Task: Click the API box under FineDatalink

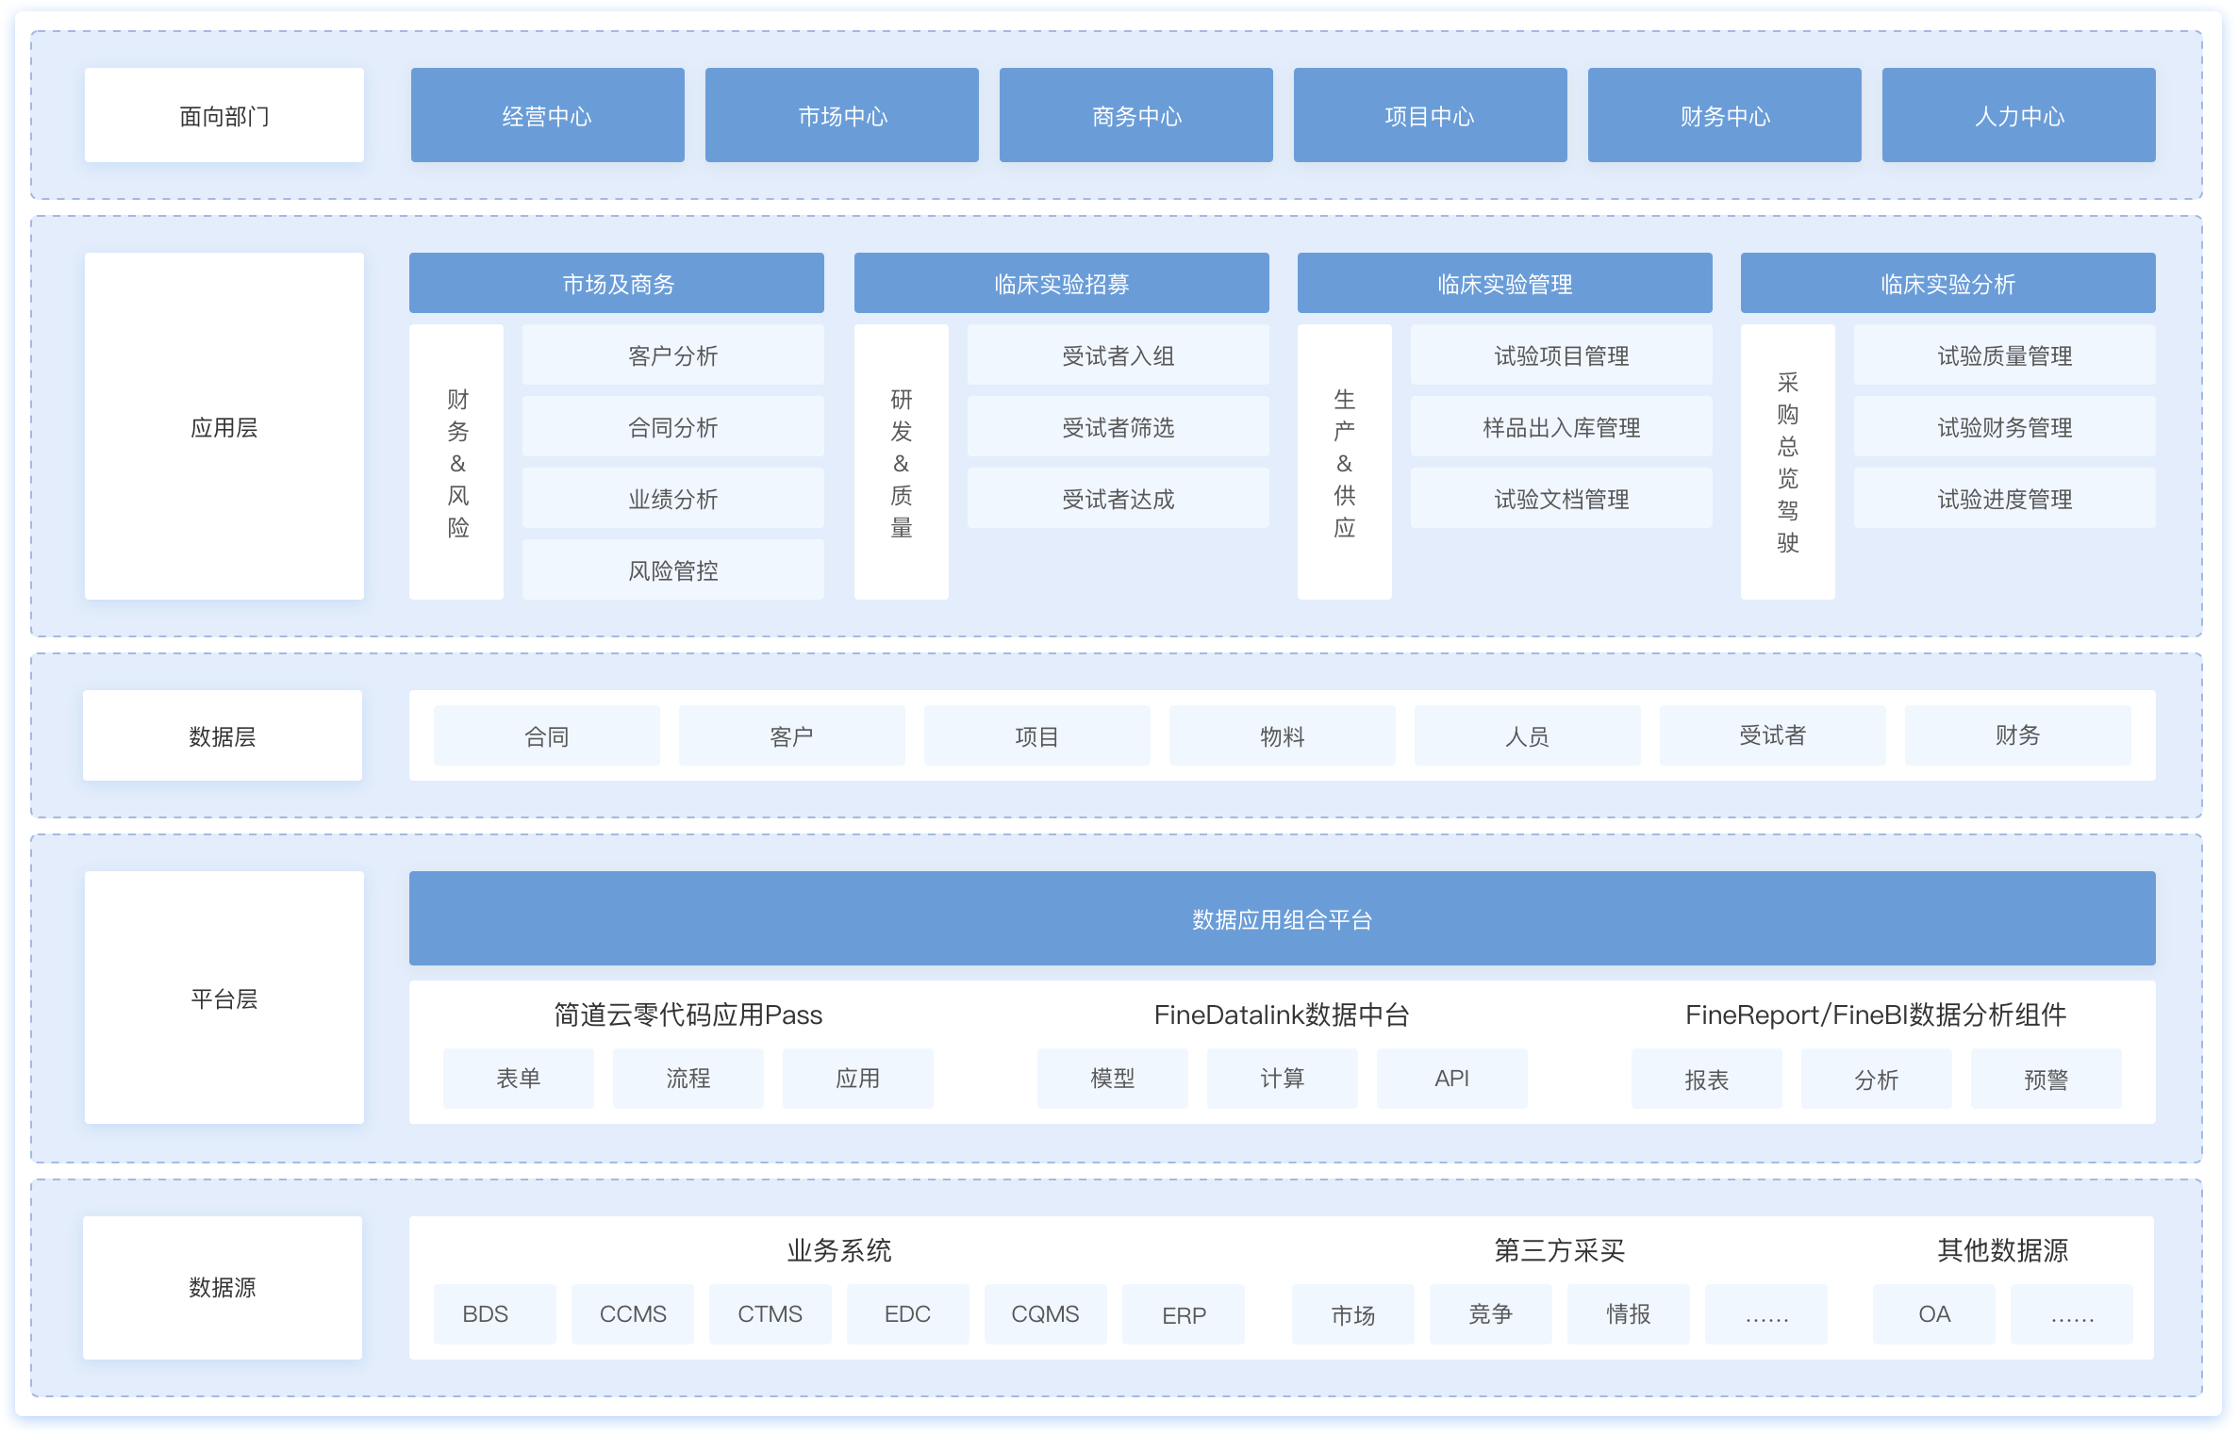Action: (1451, 1078)
